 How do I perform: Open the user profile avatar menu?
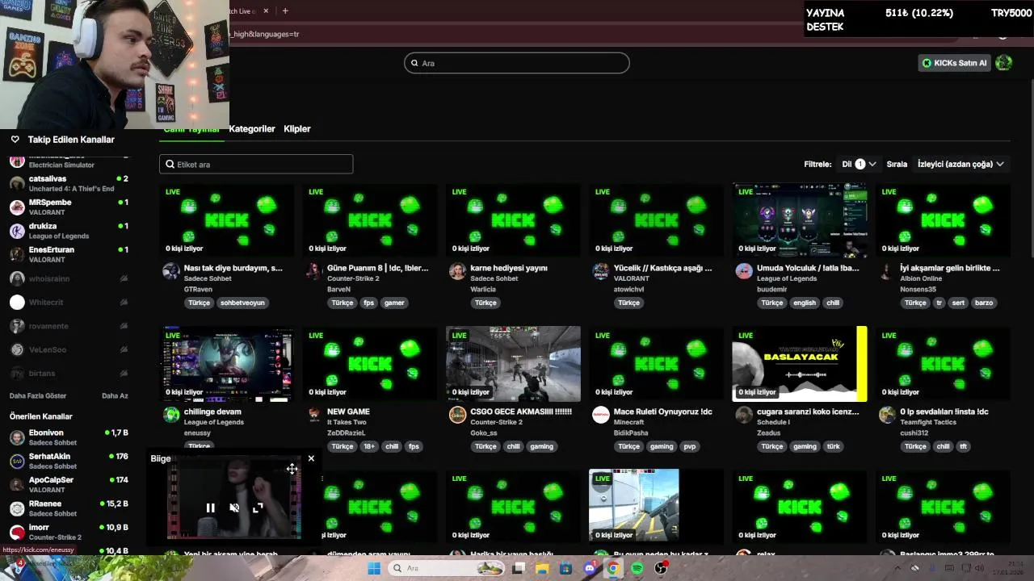pyautogui.click(x=1003, y=63)
